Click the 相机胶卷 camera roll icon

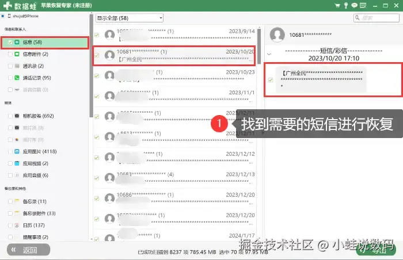17,116
